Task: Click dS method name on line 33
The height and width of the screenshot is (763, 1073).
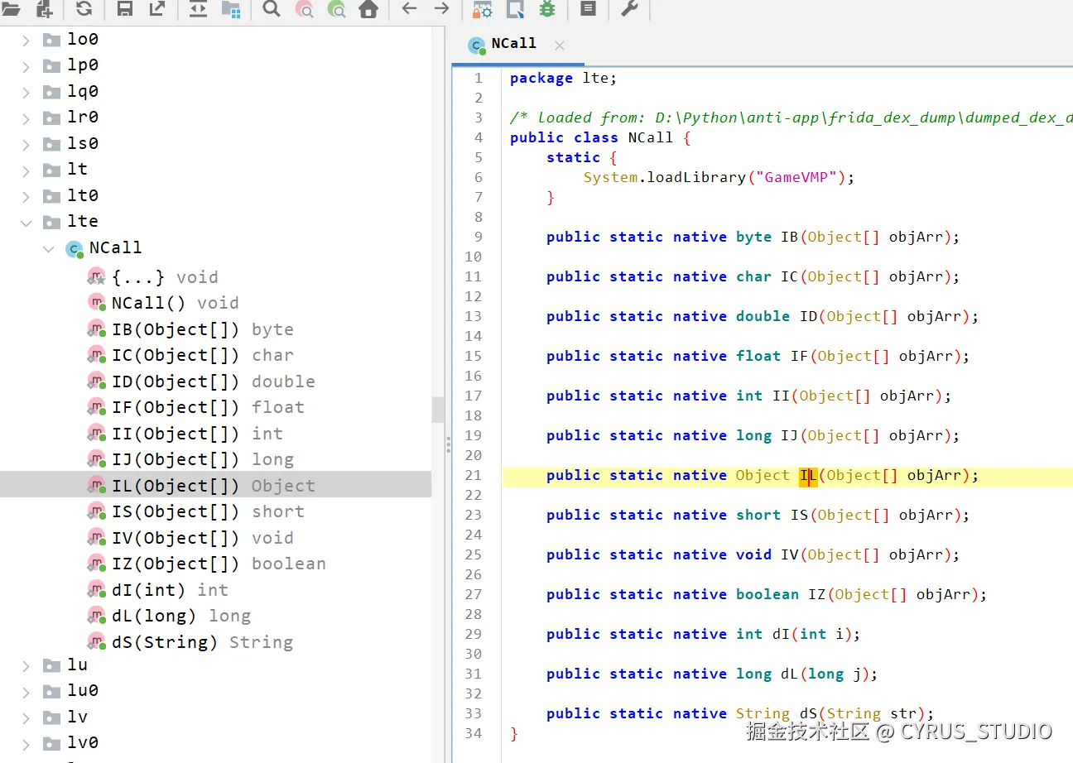Action: tap(808, 713)
